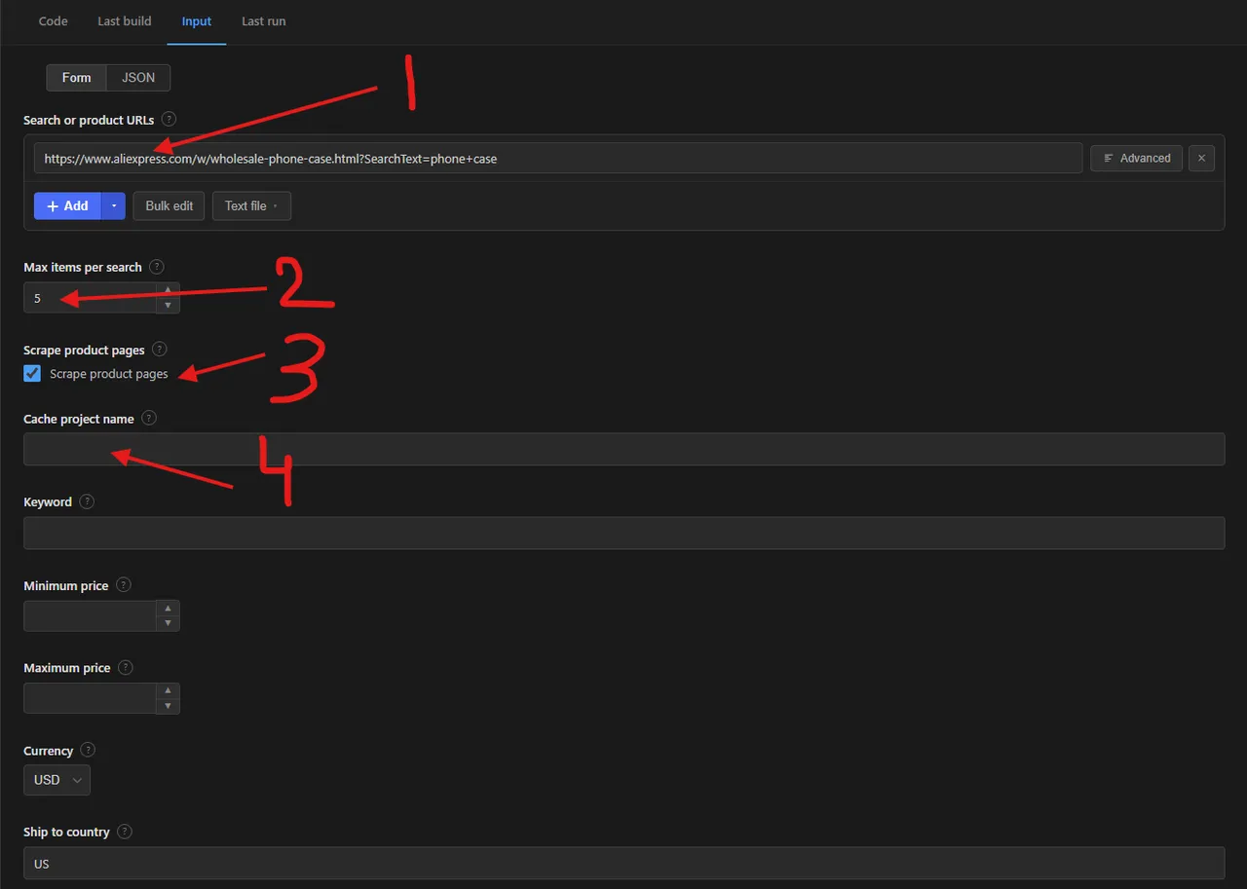Screen dimensions: 1247x889
Task: Open help for Search or product URLs
Action: coord(169,120)
